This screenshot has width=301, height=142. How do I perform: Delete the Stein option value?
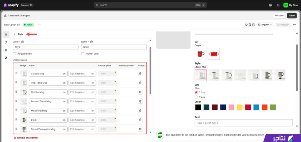tap(140, 120)
